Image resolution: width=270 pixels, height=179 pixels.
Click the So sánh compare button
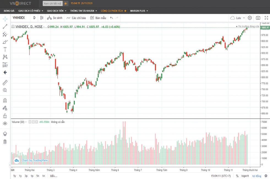point(55,18)
